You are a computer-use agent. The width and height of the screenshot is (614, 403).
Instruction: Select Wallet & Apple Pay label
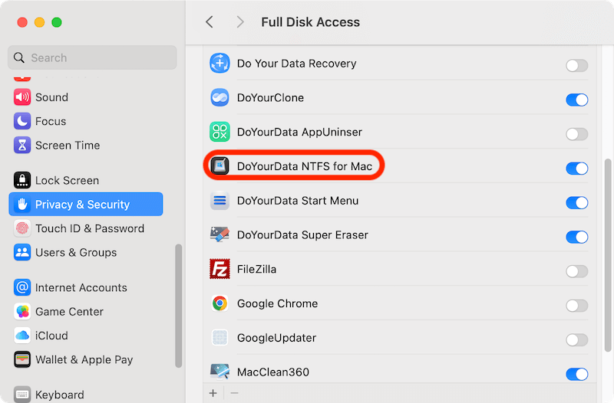tap(84, 359)
